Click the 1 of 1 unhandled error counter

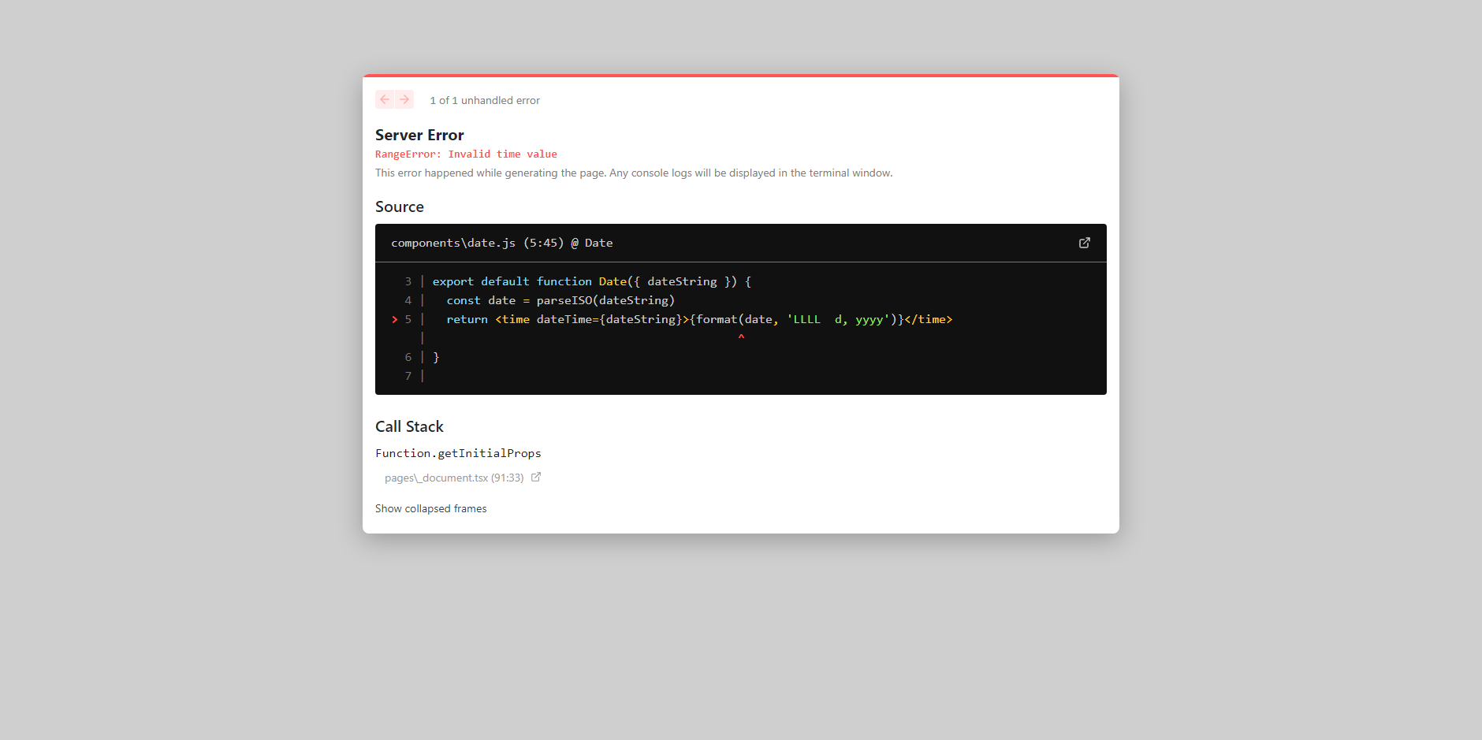click(484, 100)
